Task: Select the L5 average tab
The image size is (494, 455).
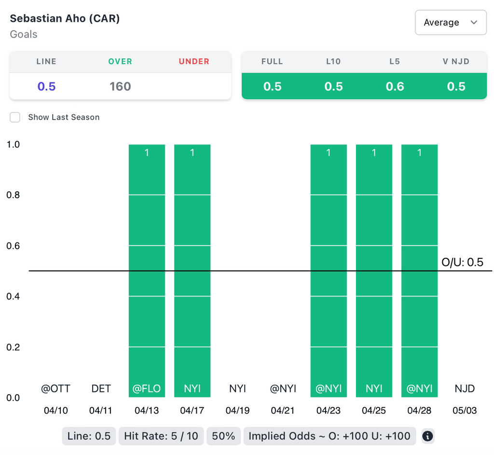Action: point(395,61)
